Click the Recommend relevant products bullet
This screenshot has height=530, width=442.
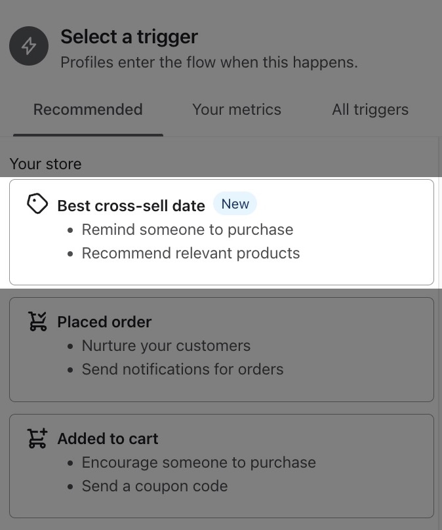190,253
